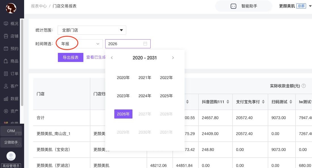
Task: Go to previous year range in picker
Action: 112,58
